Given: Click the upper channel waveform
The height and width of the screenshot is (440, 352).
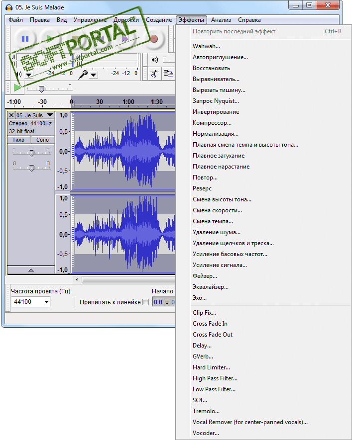Looking at the screenshot, I should pyautogui.click(x=123, y=151).
